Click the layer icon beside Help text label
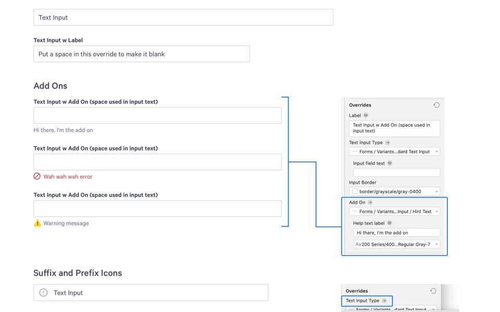500x312 pixels. tap(390, 223)
